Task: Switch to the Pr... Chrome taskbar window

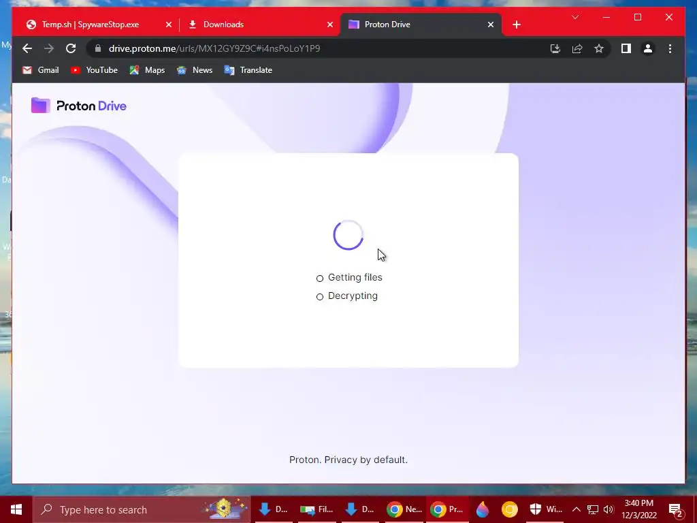Action: point(447,509)
